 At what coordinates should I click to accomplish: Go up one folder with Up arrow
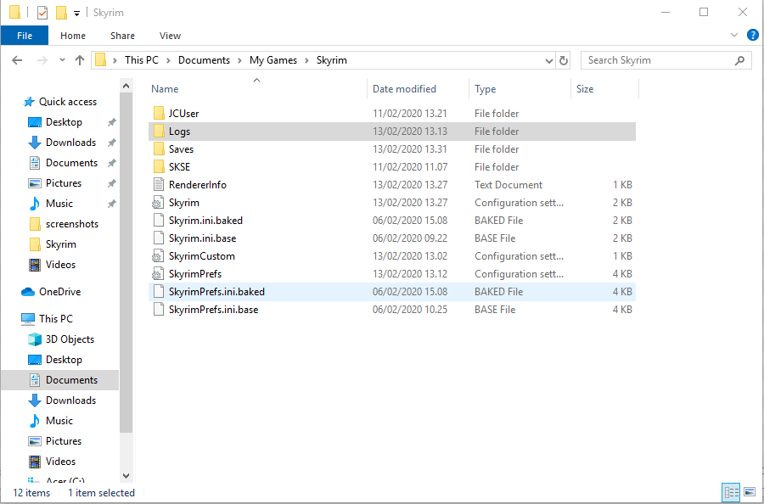point(80,60)
